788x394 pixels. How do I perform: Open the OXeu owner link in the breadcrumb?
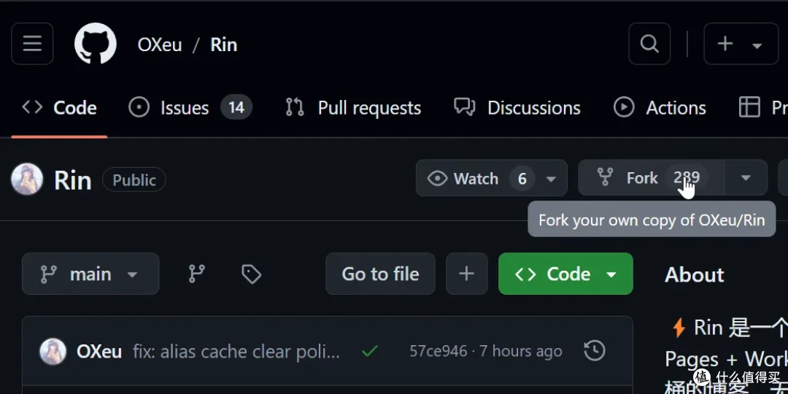coord(160,45)
